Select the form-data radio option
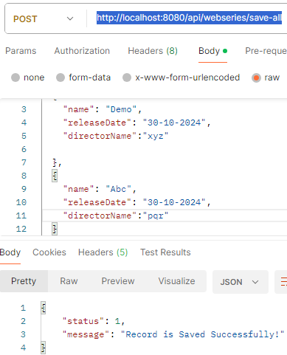The image size is (287, 355). 60,77
